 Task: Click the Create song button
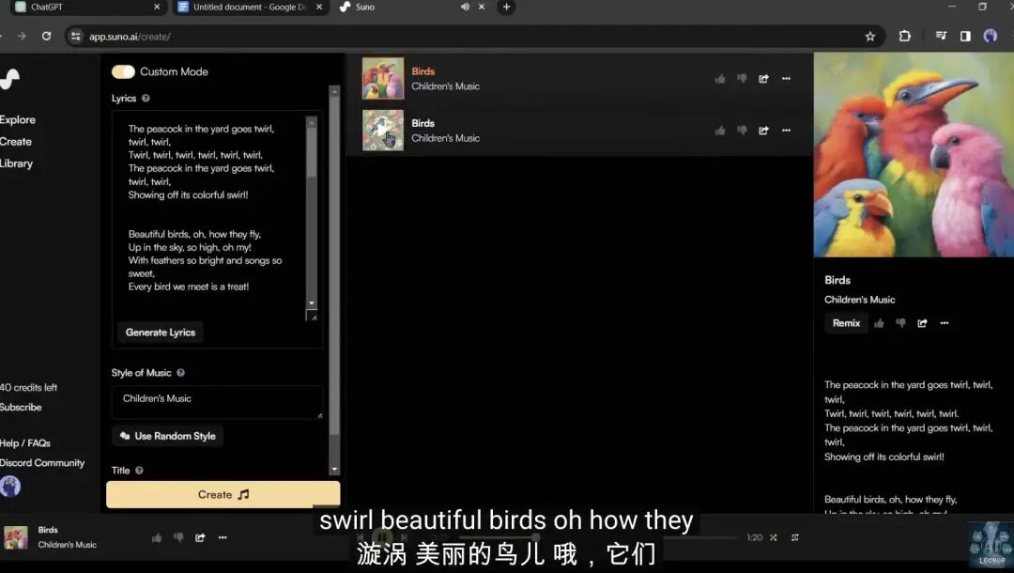[x=223, y=495]
